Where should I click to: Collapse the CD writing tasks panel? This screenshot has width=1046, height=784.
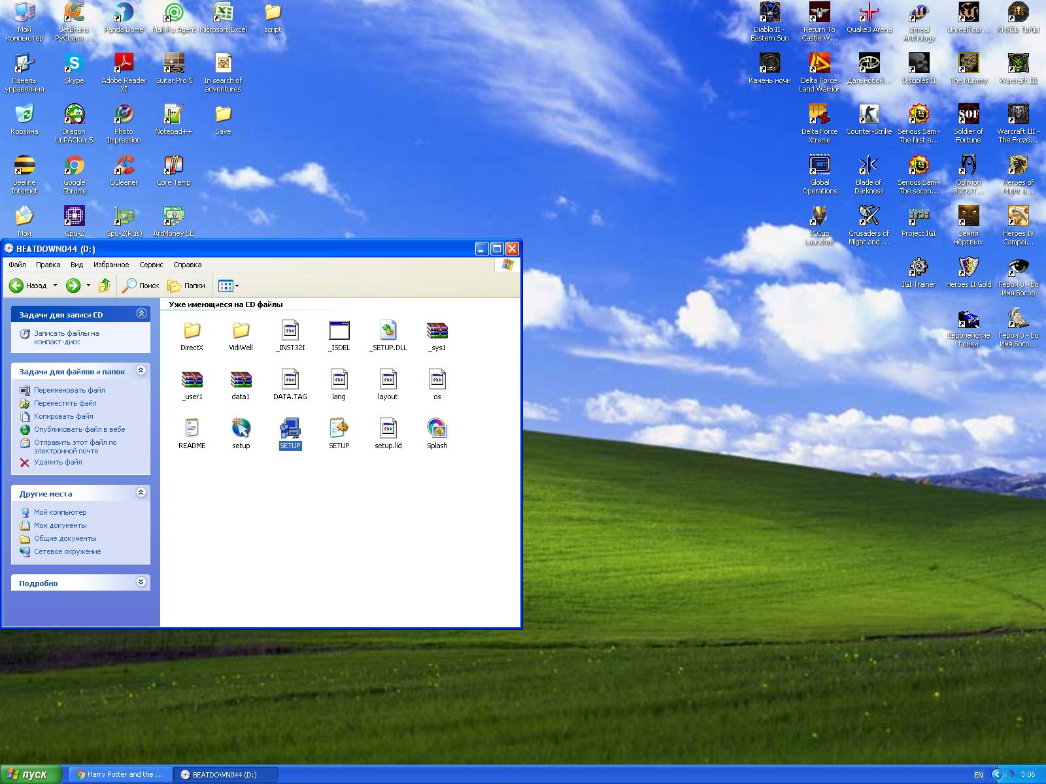click(x=141, y=314)
